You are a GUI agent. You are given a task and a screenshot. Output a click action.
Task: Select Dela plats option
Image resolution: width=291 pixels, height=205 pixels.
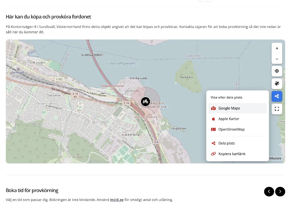tap(238, 143)
